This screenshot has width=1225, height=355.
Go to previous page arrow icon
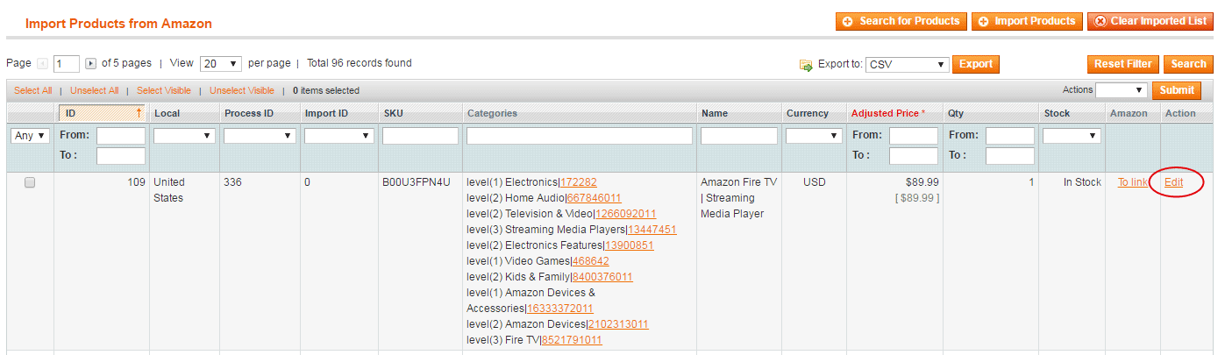pos(43,64)
